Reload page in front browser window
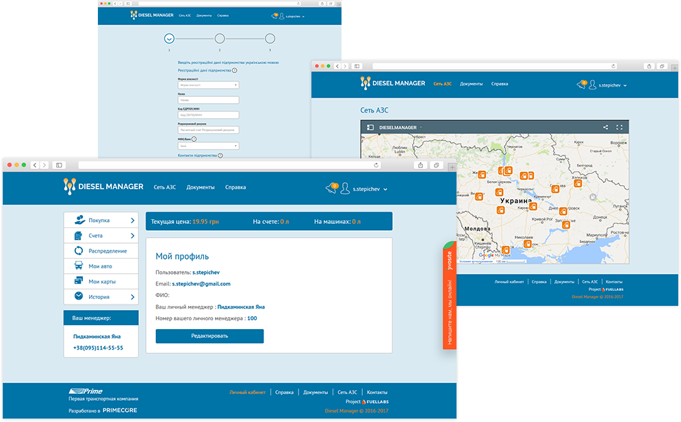This screenshot has width=681, height=422. tap(376, 165)
